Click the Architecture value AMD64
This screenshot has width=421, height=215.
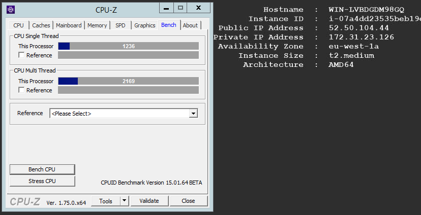[x=341, y=64]
